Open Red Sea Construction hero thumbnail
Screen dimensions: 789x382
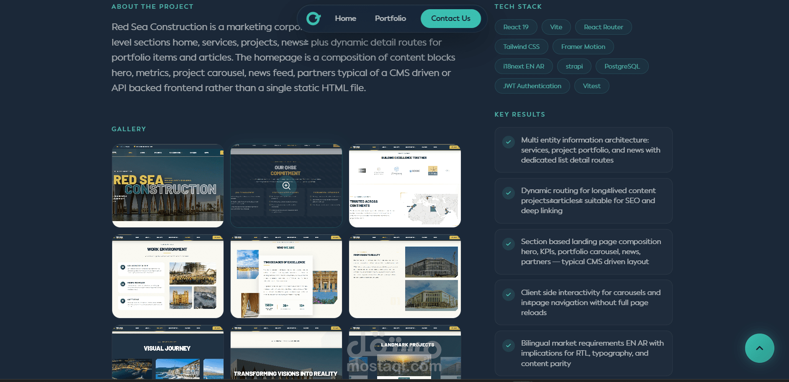168,186
